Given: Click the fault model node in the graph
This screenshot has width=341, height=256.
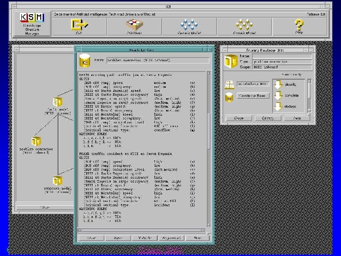Looking at the screenshot, I should 57,102.
